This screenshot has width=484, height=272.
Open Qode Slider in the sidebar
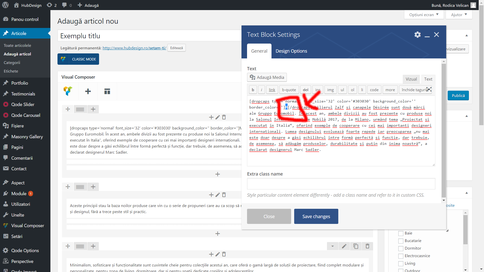pos(23,104)
